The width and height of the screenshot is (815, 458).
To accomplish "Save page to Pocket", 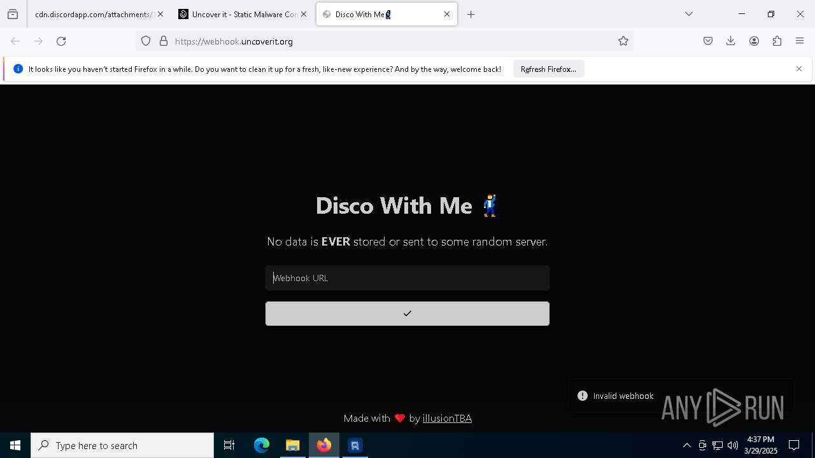I will pyautogui.click(x=708, y=41).
